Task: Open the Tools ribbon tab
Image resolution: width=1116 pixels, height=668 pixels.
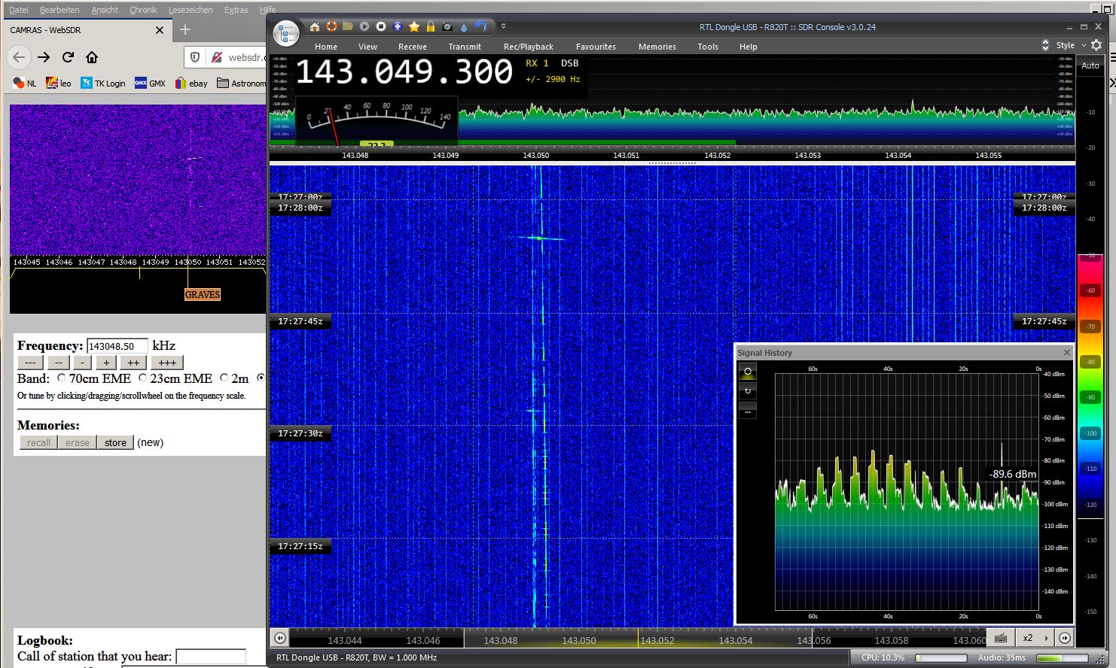Action: point(708,47)
